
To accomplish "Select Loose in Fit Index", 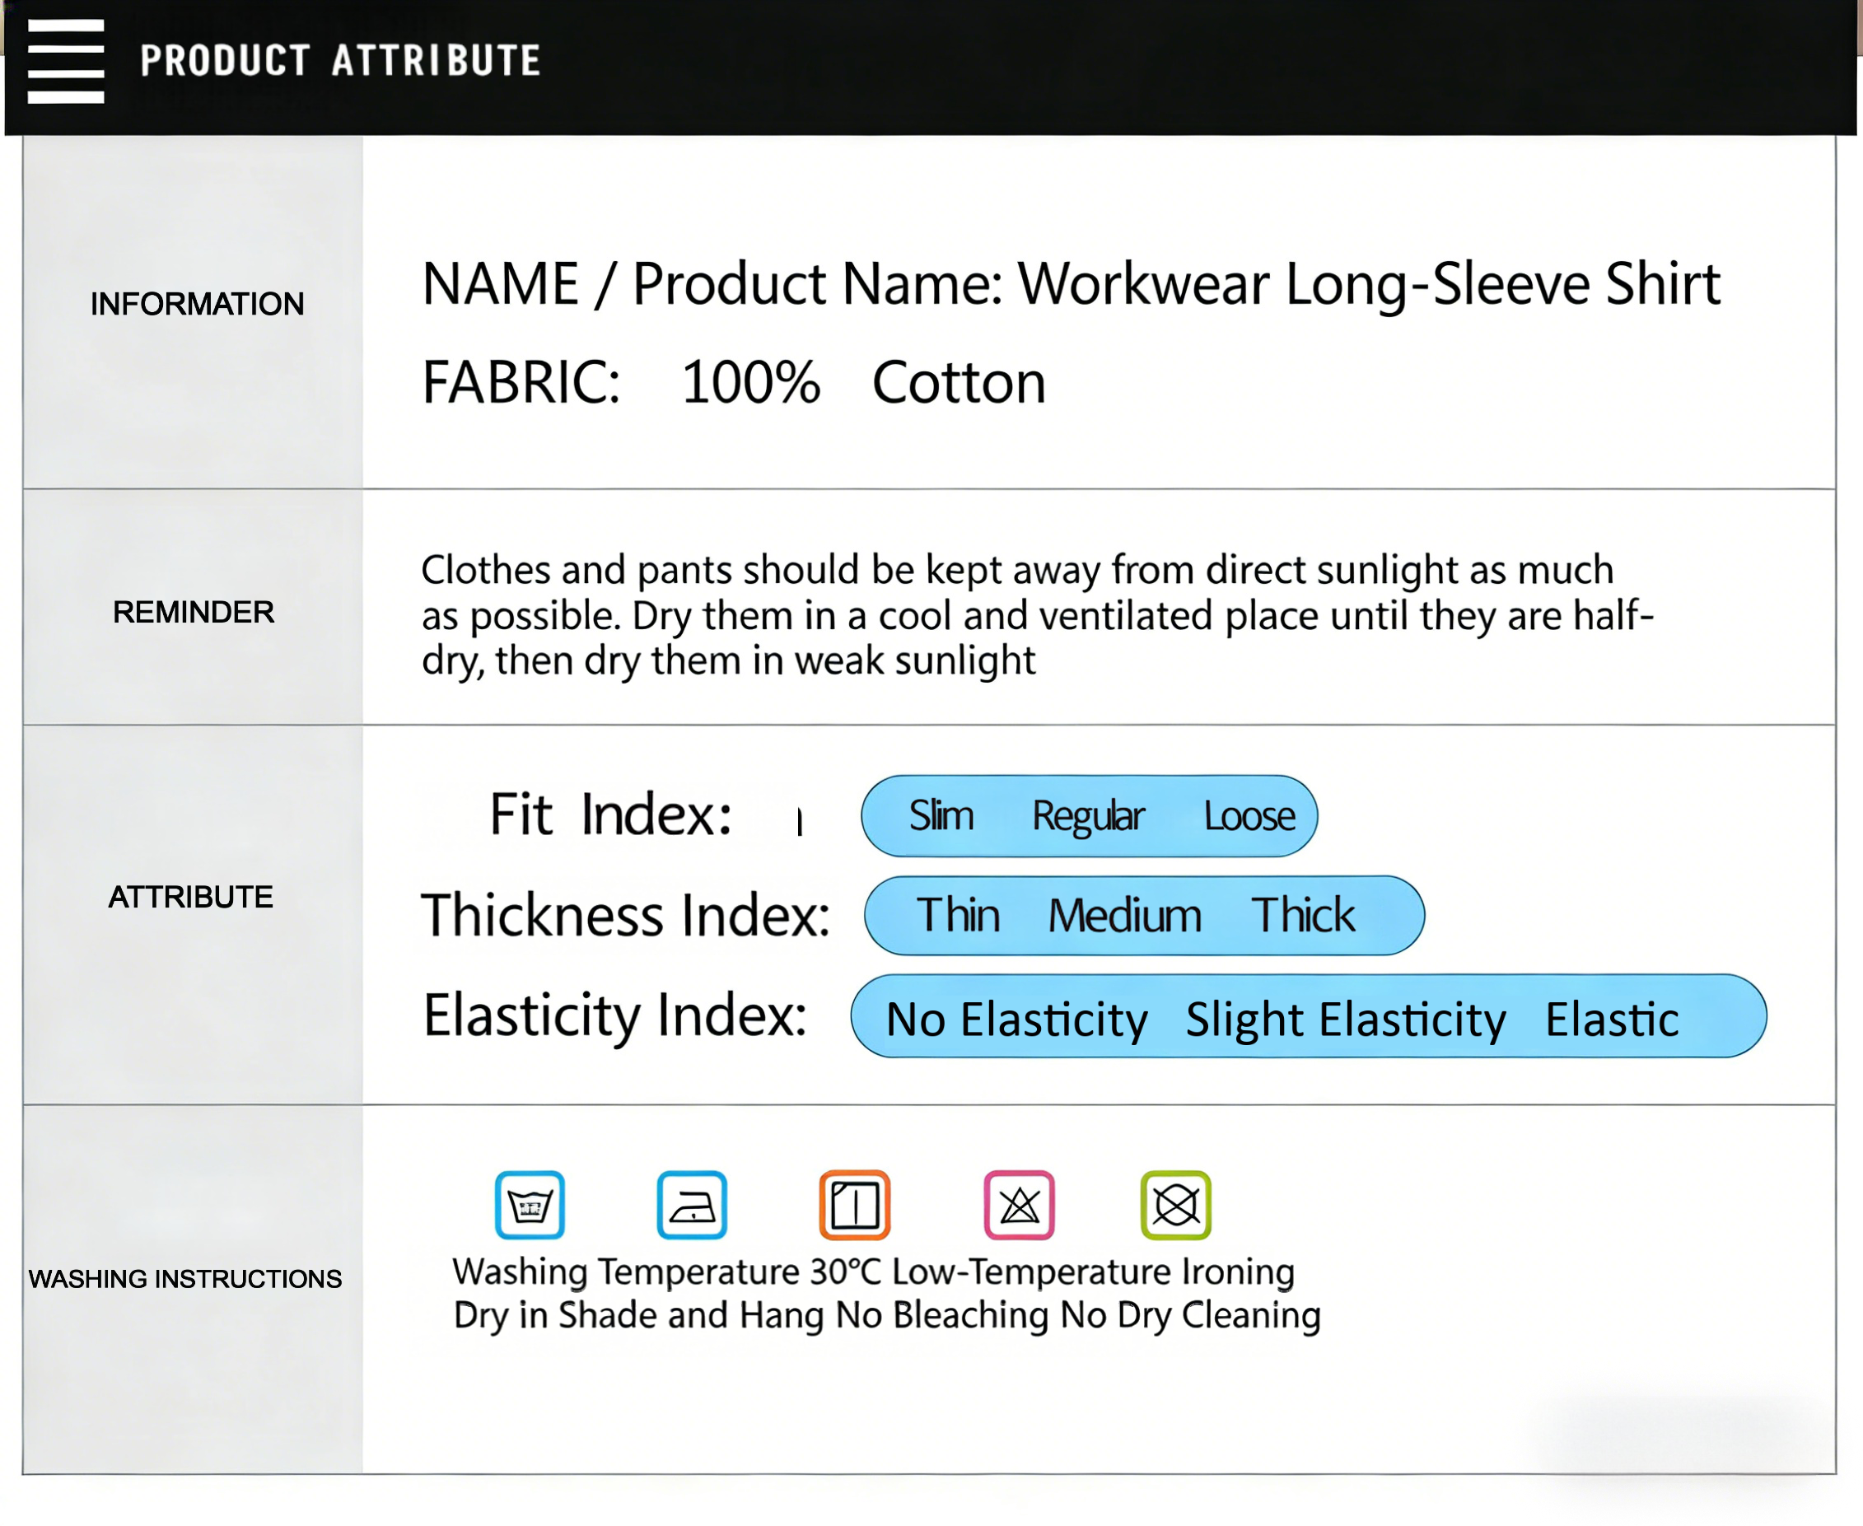I will tap(1249, 816).
